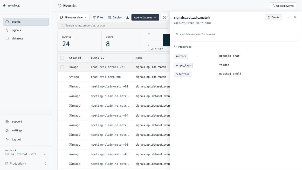Click the Users count 8 card
The image size is (302, 170).
[x=123, y=41]
